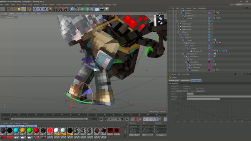The height and width of the screenshot is (141, 251).
Task: Select the highlighted Rotate tool
Action: [x=24, y=9]
